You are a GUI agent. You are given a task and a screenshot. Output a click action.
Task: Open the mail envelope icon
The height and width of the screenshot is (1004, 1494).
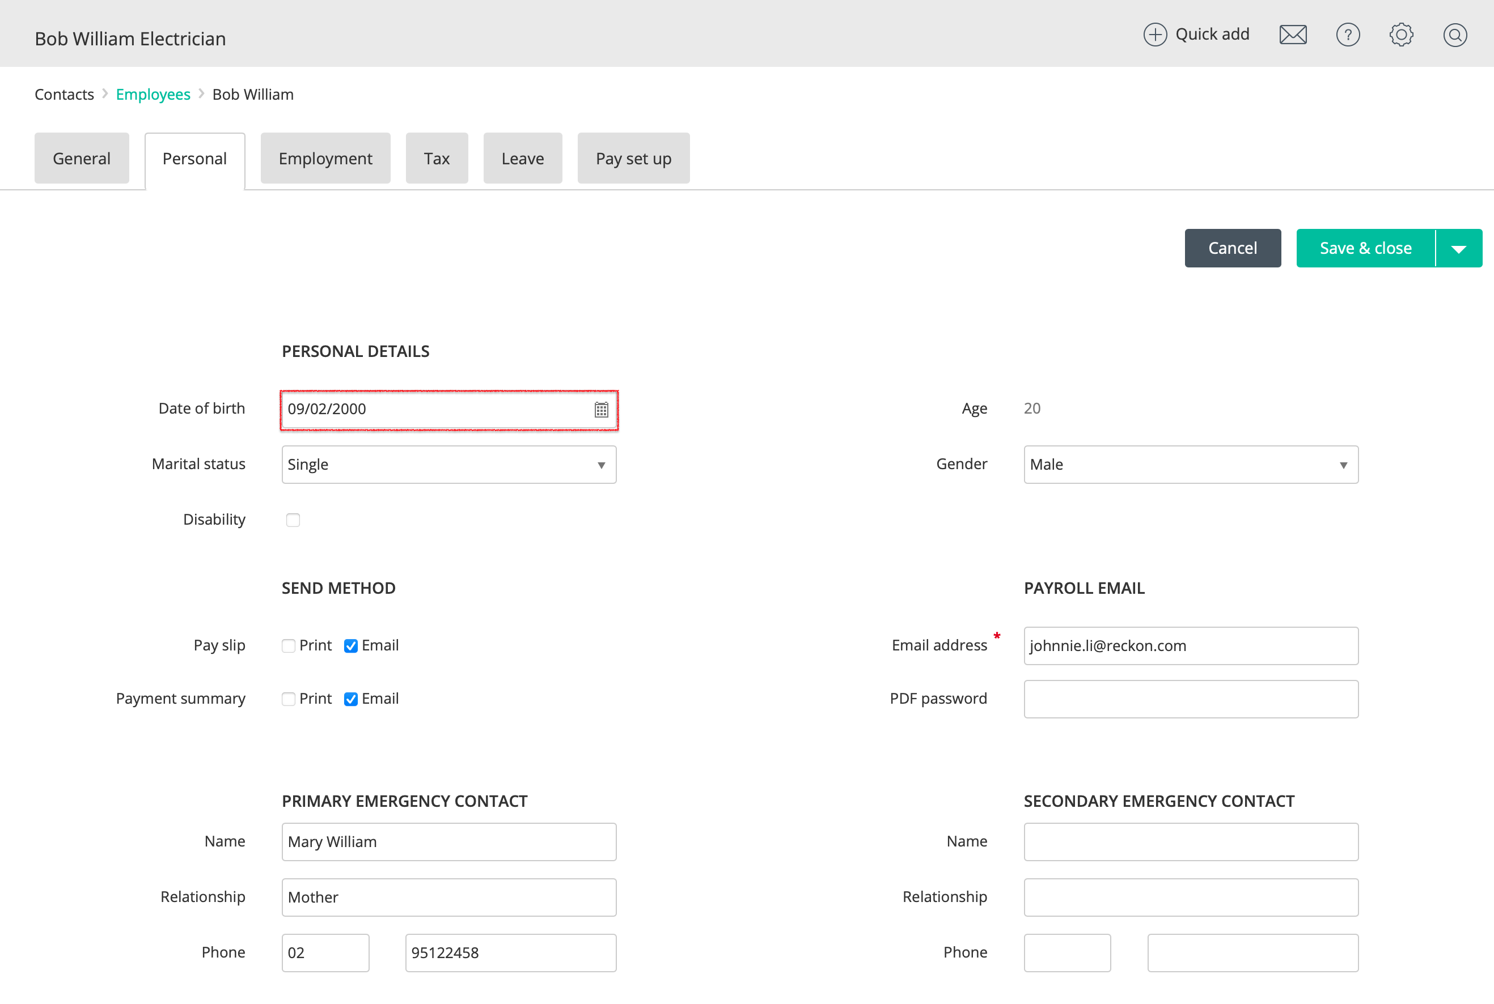(1293, 35)
